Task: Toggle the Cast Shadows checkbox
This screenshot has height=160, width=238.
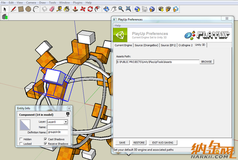Action: tap(45, 139)
